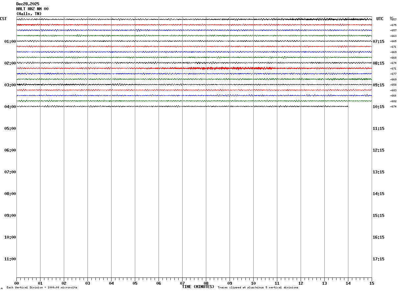
Task: Click the 11:15 UTC time label
Action: tap(379, 129)
